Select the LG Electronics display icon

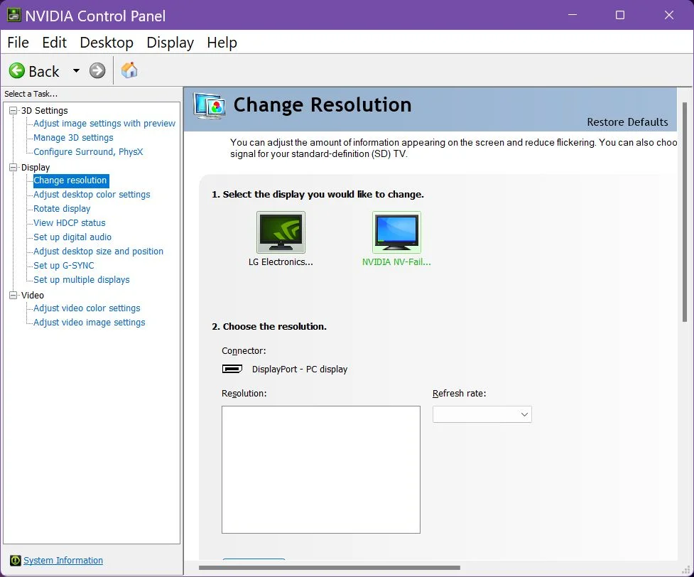point(281,232)
